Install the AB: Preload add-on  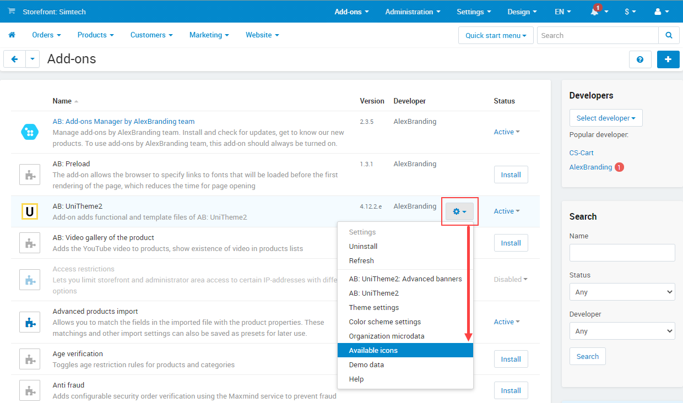click(511, 175)
